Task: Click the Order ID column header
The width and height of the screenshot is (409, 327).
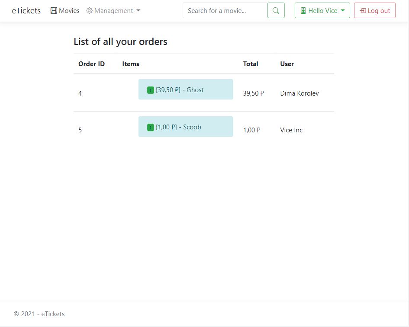Action: pos(92,64)
